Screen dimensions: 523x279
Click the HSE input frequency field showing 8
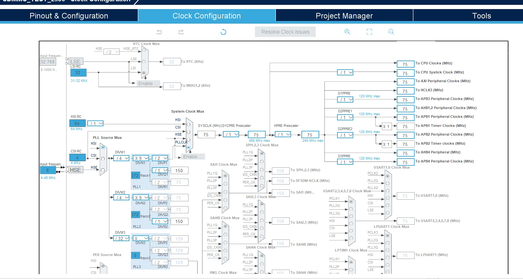click(x=48, y=170)
